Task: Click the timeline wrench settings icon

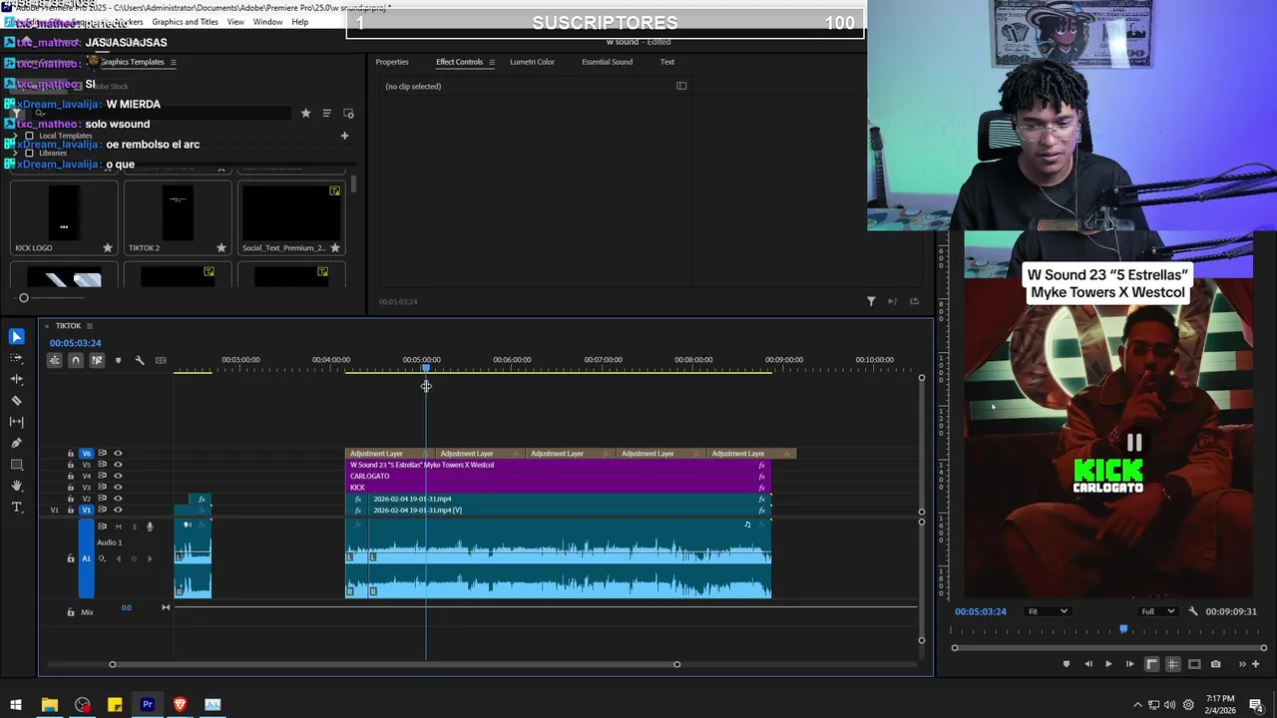Action: (140, 360)
